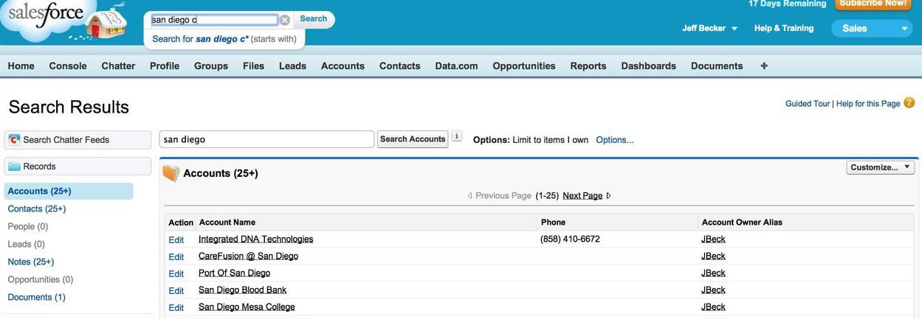Click the Accounts folder icon in results
This screenshot has width=922, height=319.
tap(171, 173)
